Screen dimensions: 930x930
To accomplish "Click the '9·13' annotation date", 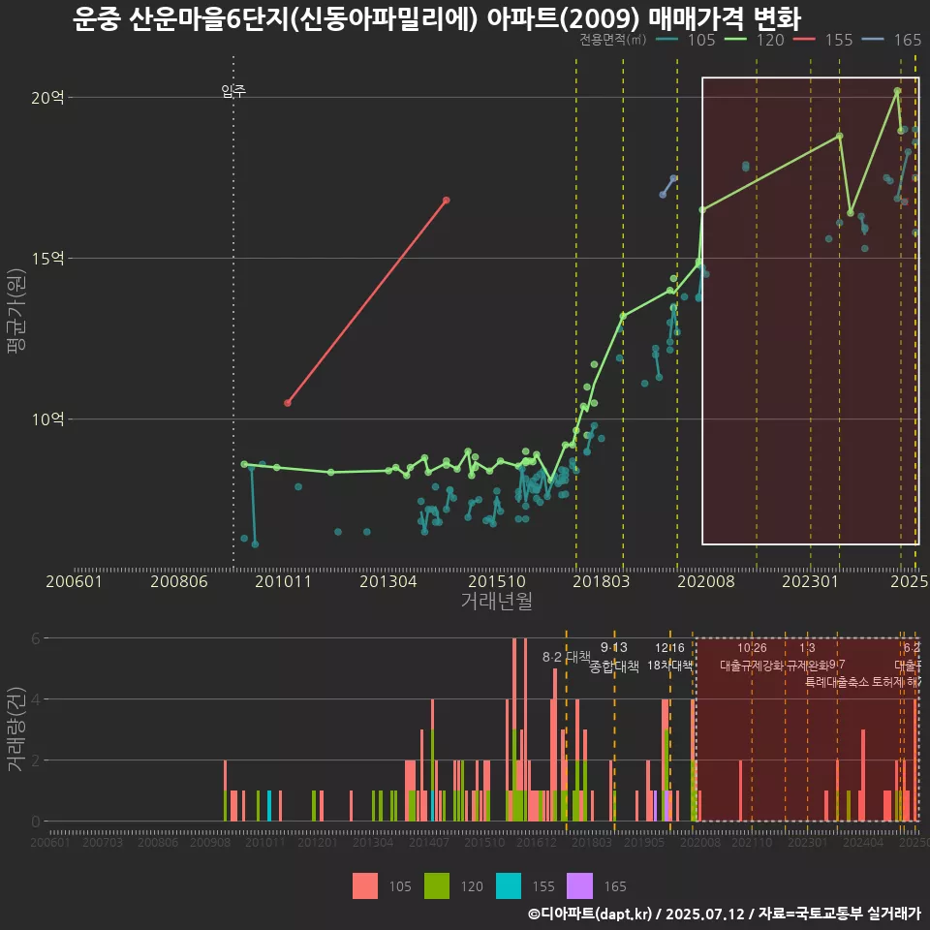I will [x=614, y=647].
